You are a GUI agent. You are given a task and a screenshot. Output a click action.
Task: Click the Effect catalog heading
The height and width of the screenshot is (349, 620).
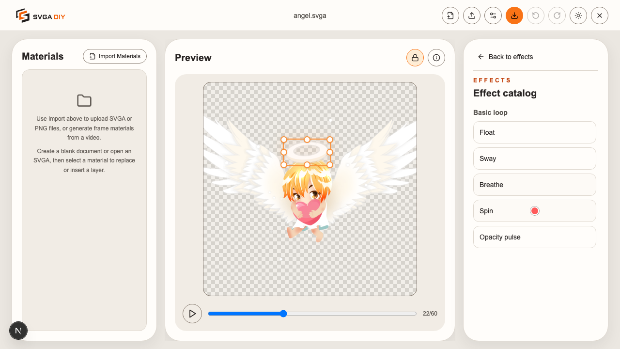pos(505,93)
